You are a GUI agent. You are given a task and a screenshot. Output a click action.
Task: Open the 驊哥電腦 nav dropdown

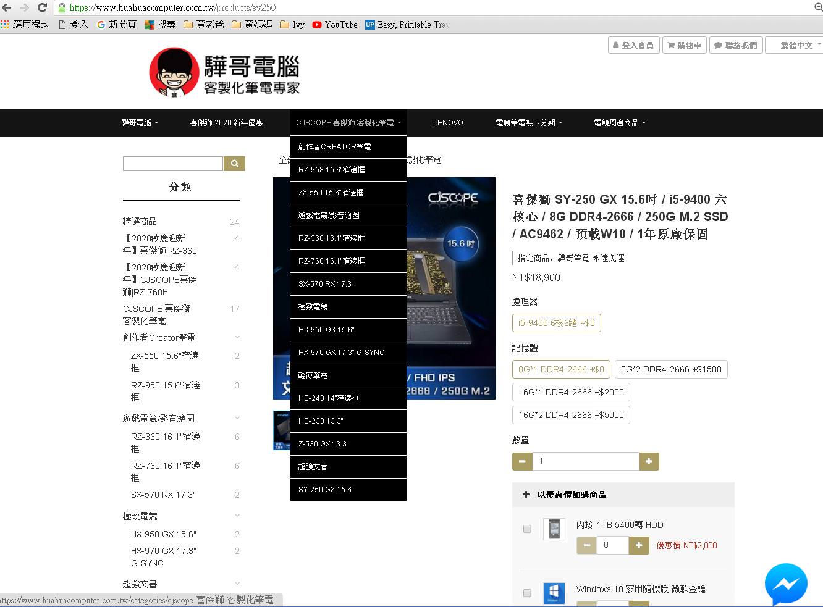[x=140, y=123]
